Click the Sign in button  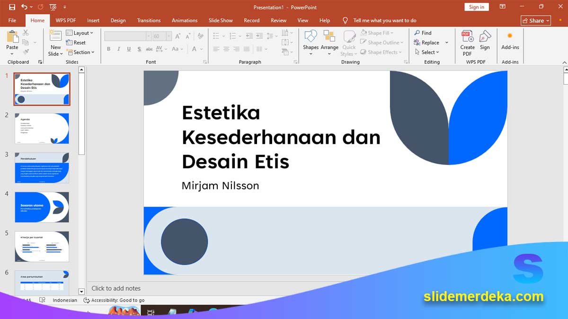(x=477, y=7)
